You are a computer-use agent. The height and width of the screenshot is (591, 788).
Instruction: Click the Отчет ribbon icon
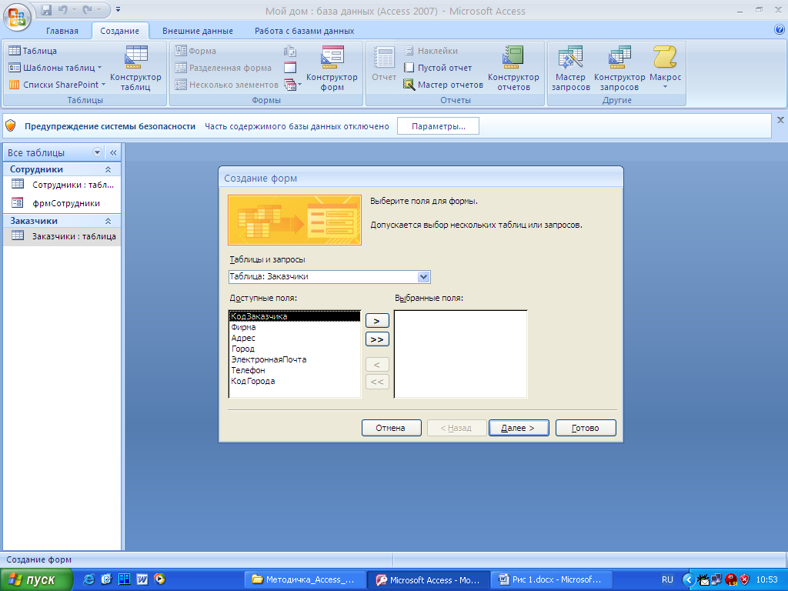tap(384, 64)
